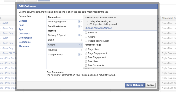Check the Post Comments checkbox
176x92 pixels.
[x=86, y=65]
